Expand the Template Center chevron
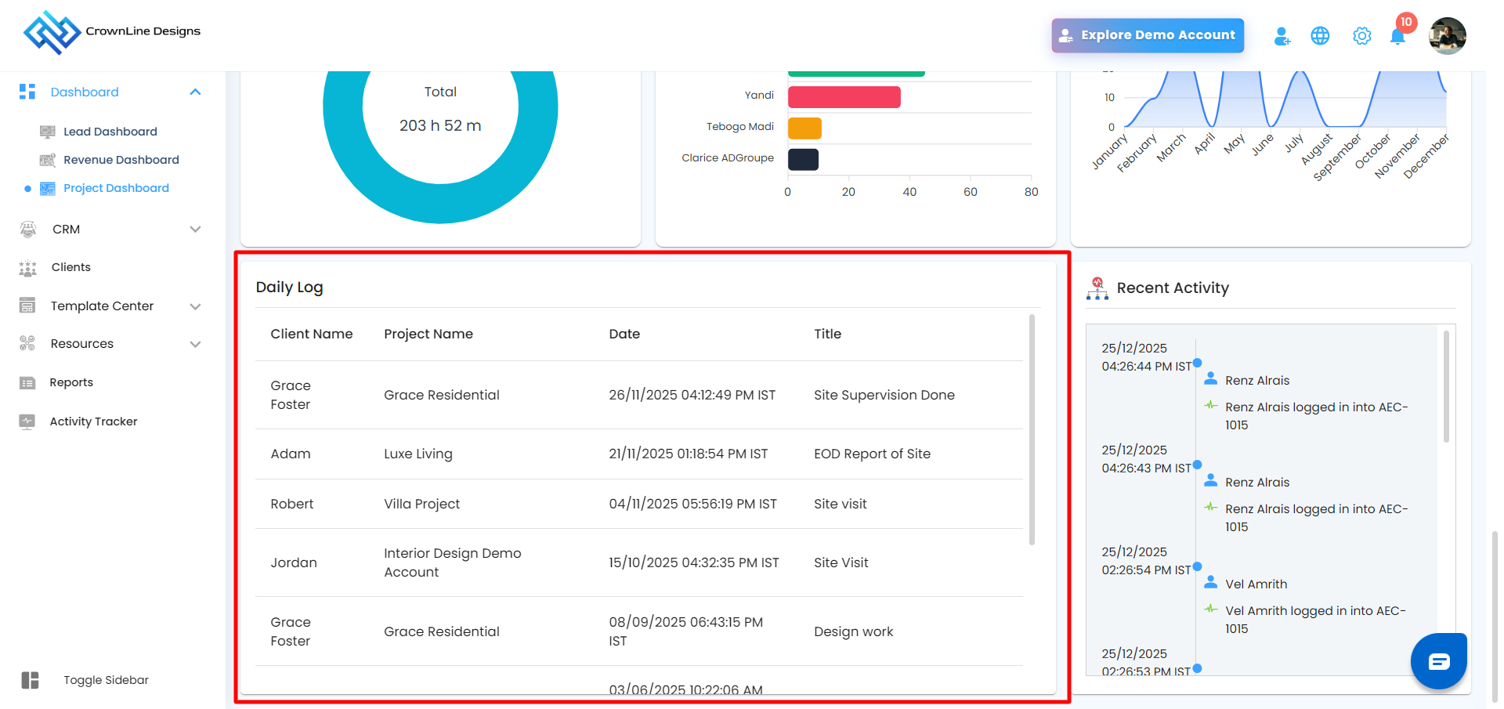This screenshot has height=709, width=1504. (195, 306)
